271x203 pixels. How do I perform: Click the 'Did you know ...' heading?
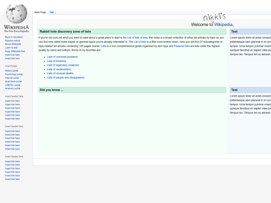[52, 90]
